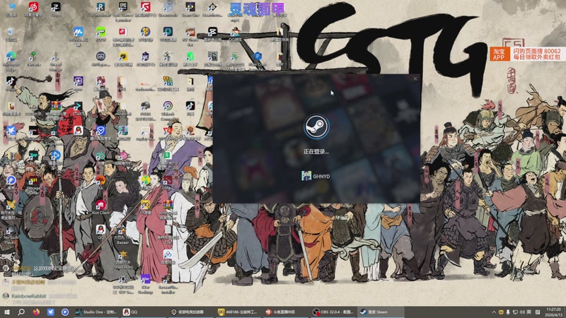Launch Terraria from the desktop
Screen dimensions: 566x318
pos(33,59)
